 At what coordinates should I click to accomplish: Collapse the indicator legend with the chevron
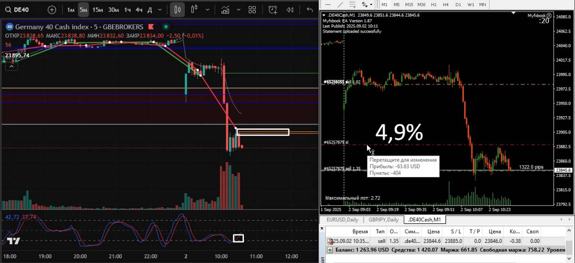[11, 66]
